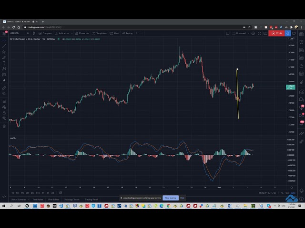The image size is (305, 228).
Task: Click the Stop sharing button
Action: click(170, 198)
